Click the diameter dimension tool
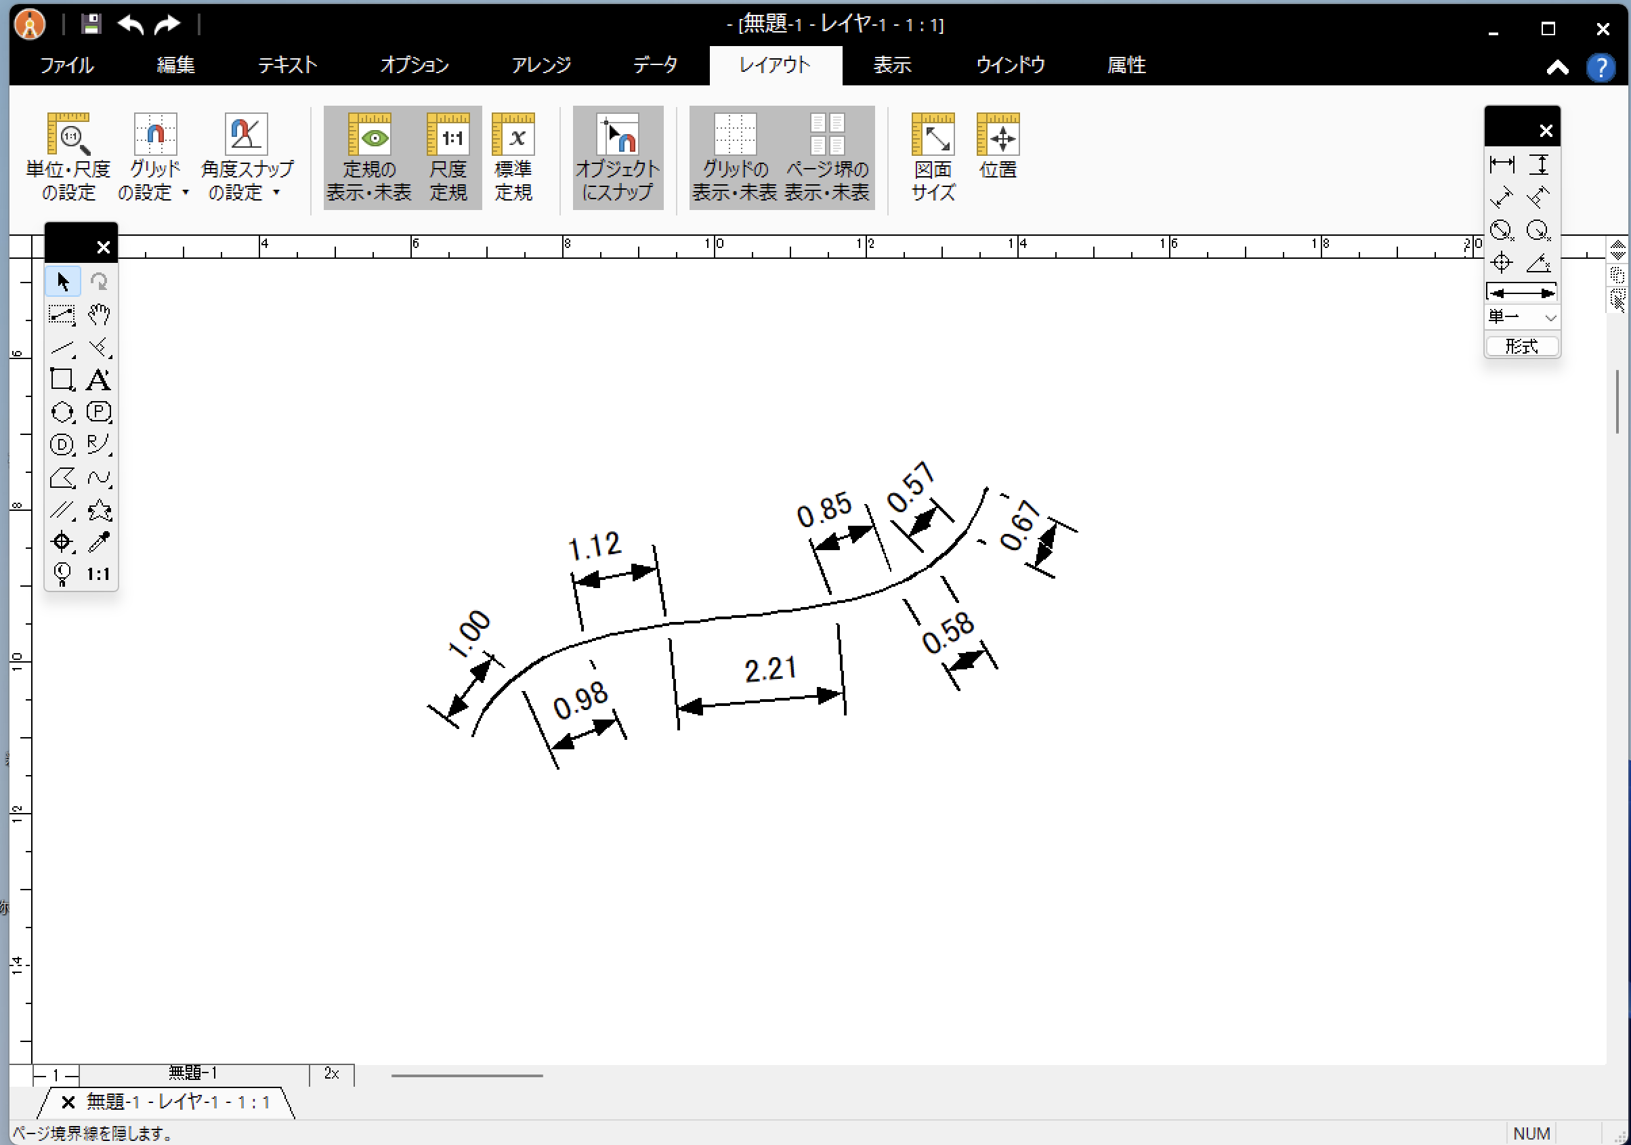This screenshot has height=1145, width=1631. tap(1502, 230)
